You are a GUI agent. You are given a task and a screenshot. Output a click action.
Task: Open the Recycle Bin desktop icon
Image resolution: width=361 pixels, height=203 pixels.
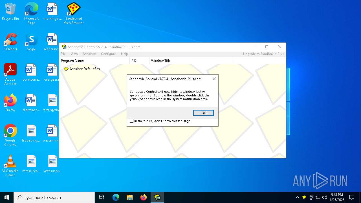(10, 12)
